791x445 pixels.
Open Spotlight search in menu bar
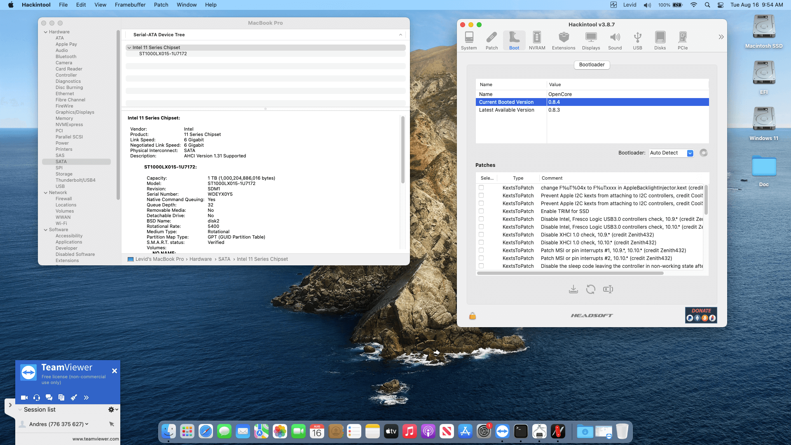[707, 5]
